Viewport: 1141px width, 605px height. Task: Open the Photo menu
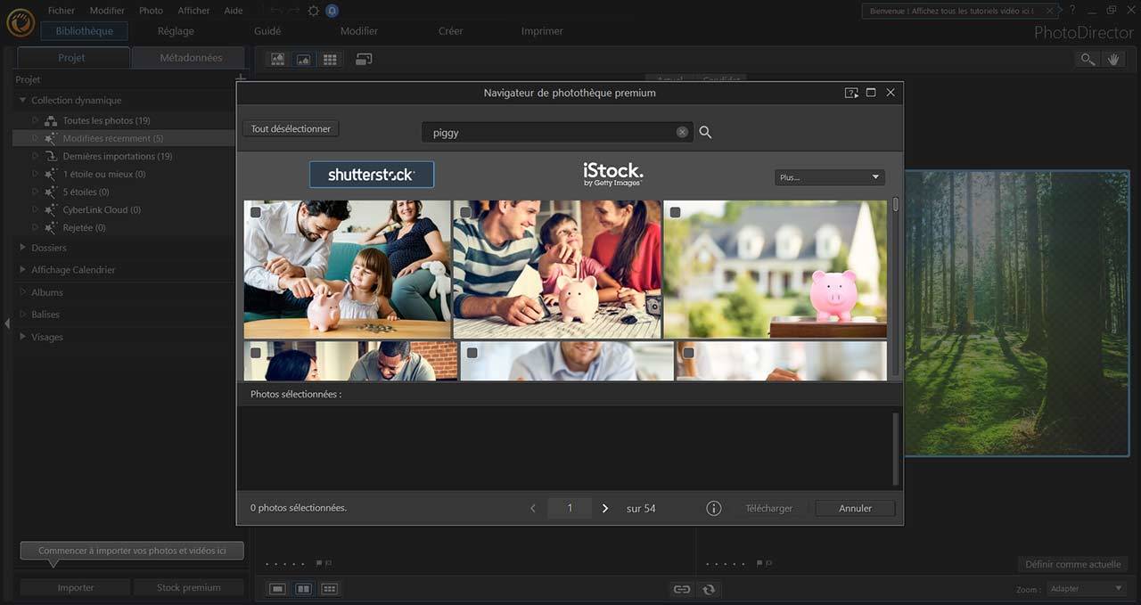click(x=151, y=11)
